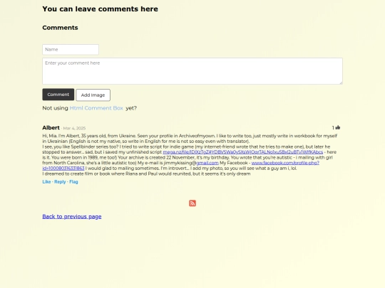Click the thumbs-up icon on Albert's comment
Viewport: 385px width, 288px height.
338,127
